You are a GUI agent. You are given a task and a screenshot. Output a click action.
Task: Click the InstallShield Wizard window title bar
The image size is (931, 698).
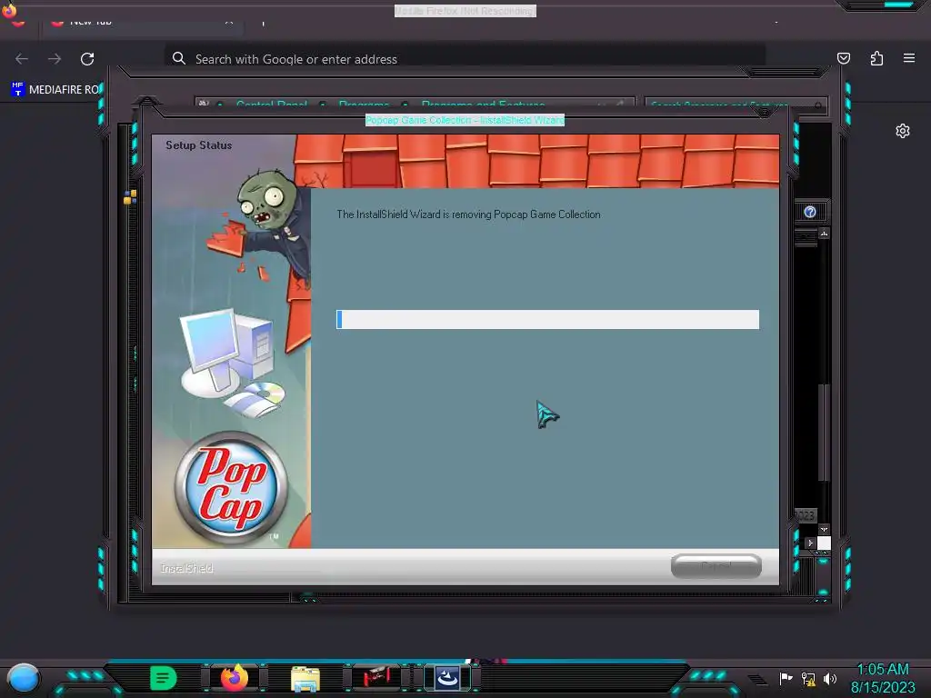(x=465, y=120)
